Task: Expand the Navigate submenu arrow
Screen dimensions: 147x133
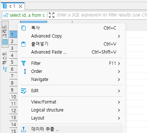Action: point(119,79)
